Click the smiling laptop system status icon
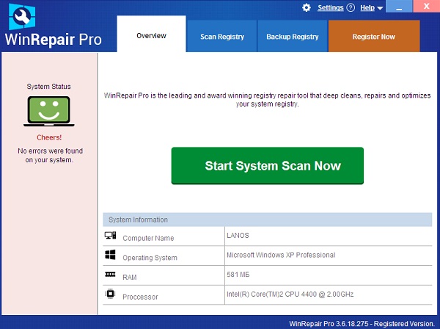 click(49, 112)
